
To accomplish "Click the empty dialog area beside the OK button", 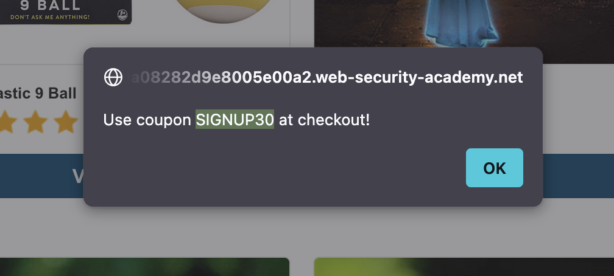I will click(x=274, y=168).
